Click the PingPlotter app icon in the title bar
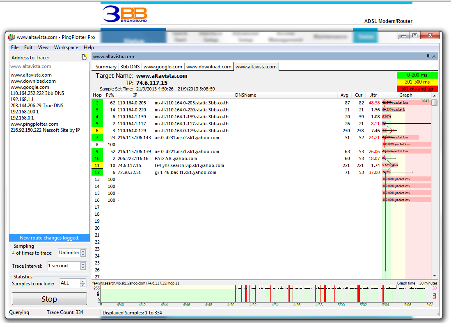This screenshot has height=323, width=451. tap(11, 37)
